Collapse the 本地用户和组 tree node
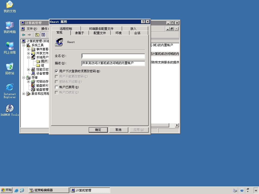Image resolution: width=259 pixels, height=194 pixels. point(28,57)
